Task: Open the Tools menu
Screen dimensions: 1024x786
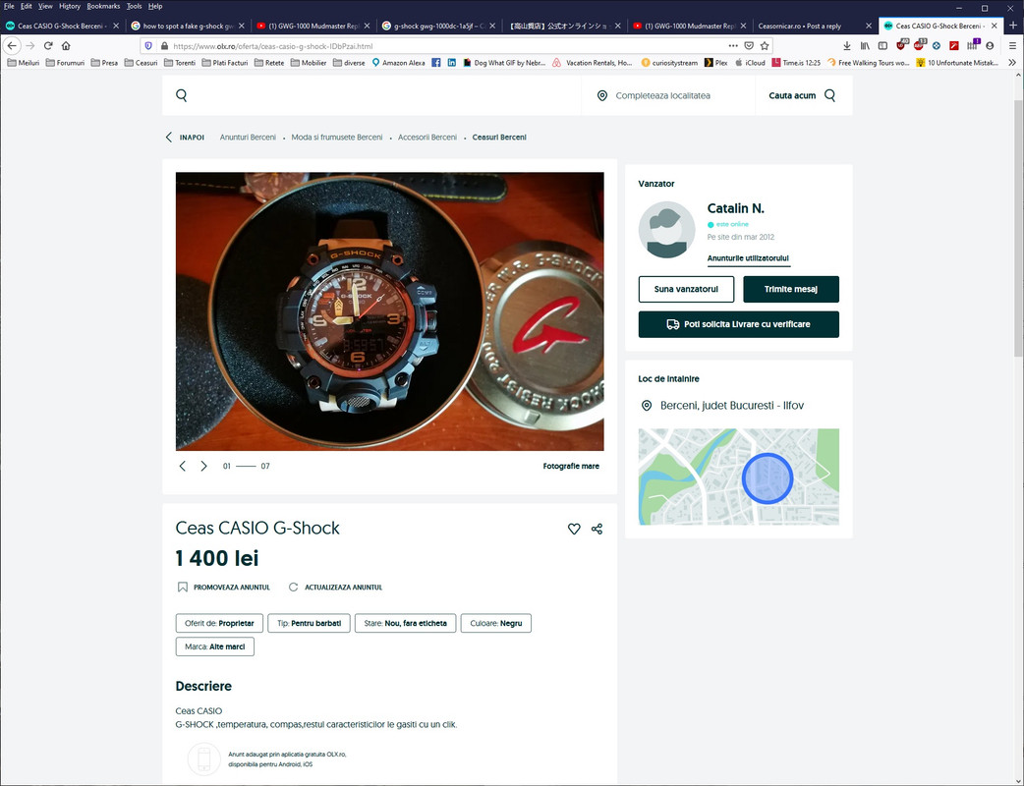Action: click(x=134, y=6)
